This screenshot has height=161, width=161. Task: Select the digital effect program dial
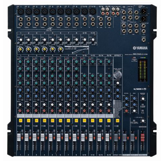(x=118, y=74)
